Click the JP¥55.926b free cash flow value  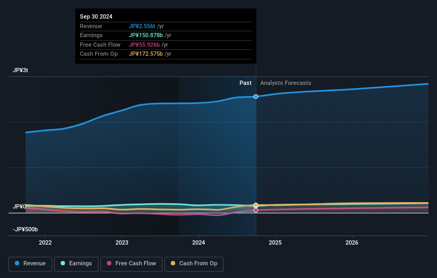point(144,45)
